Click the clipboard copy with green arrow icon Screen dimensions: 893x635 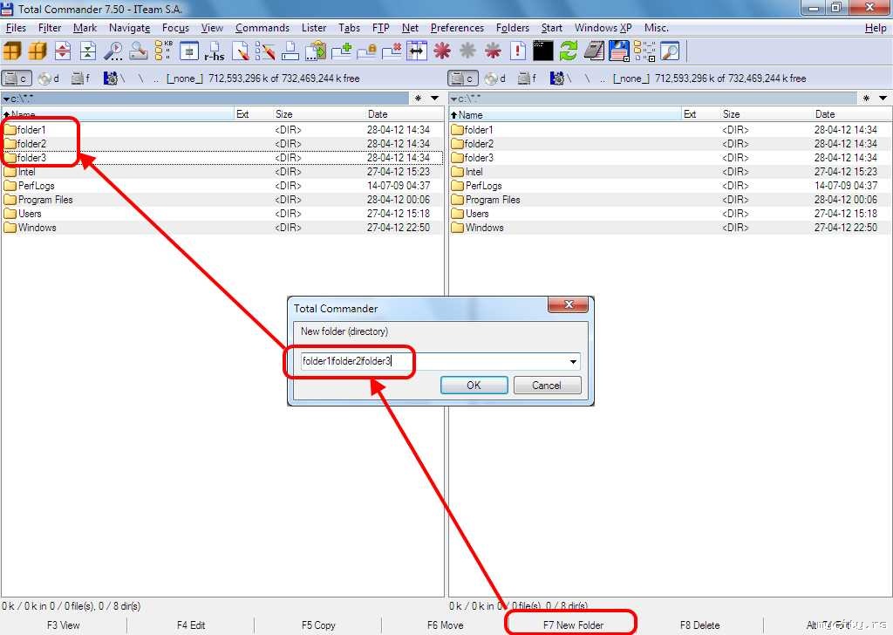[x=316, y=51]
